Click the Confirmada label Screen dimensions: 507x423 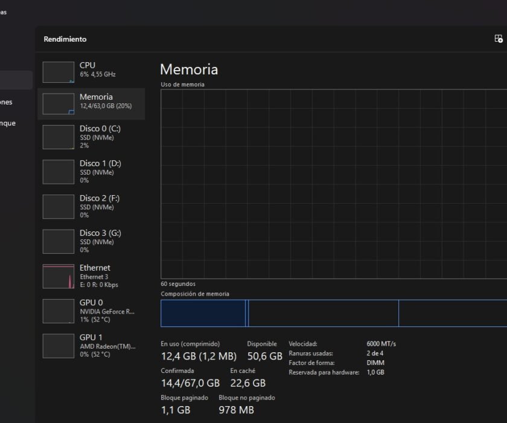click(x=177, y=370)
